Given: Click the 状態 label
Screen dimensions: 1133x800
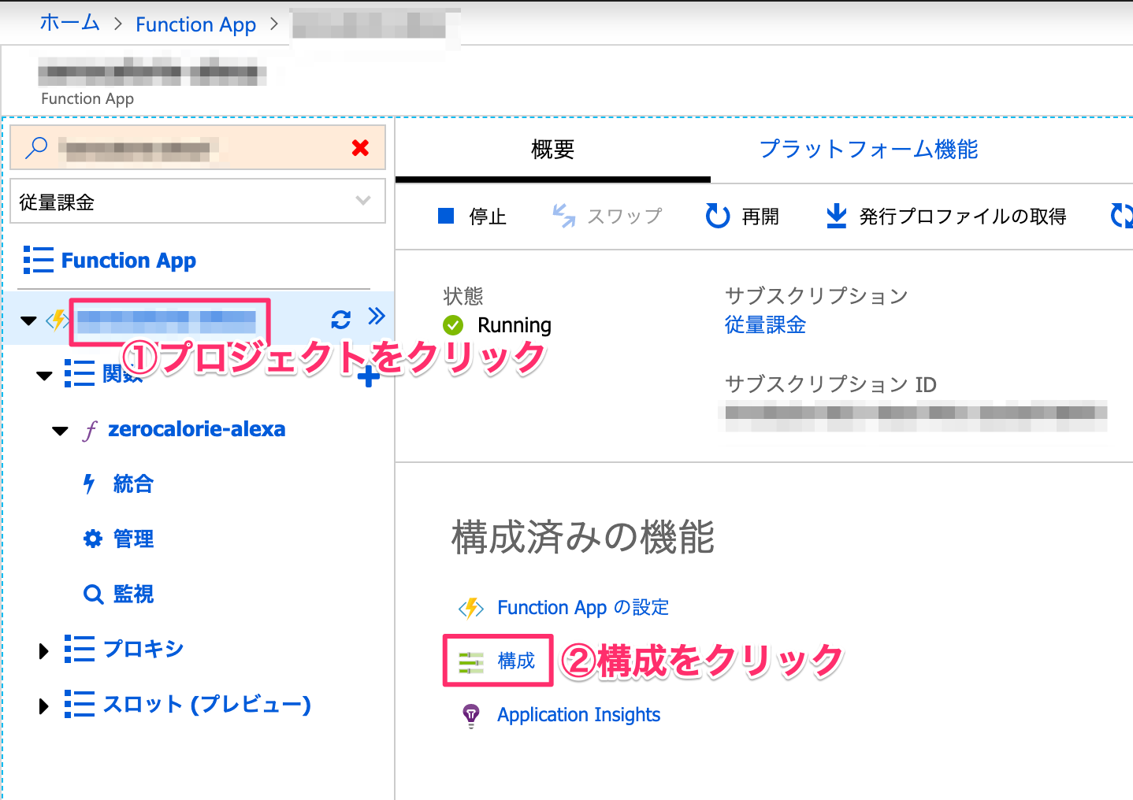Looking at the screenshot, I should (x=463, y=296).
